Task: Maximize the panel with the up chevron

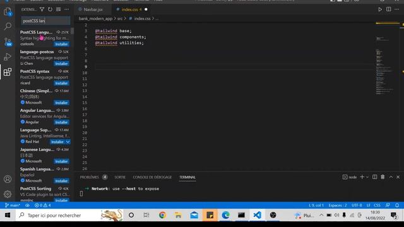Action: tap(391, 177)
